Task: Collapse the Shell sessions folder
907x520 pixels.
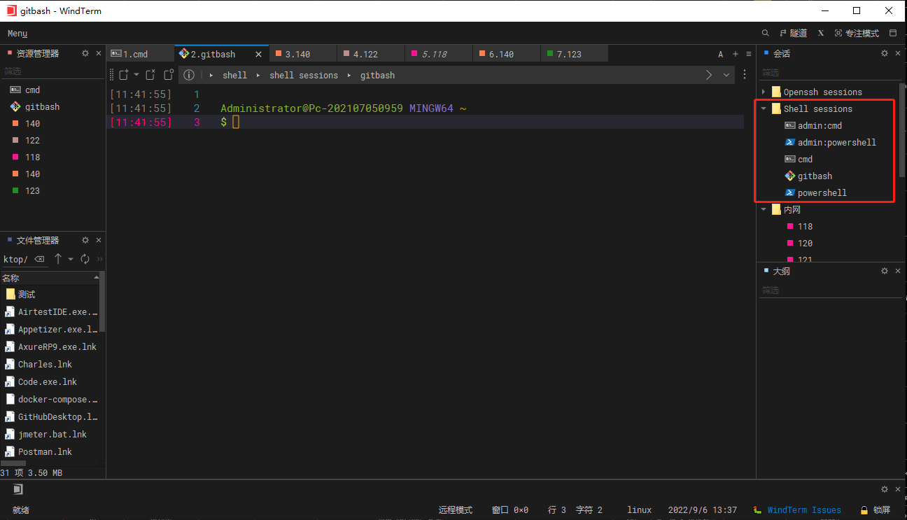Action: tap(764, 108)
